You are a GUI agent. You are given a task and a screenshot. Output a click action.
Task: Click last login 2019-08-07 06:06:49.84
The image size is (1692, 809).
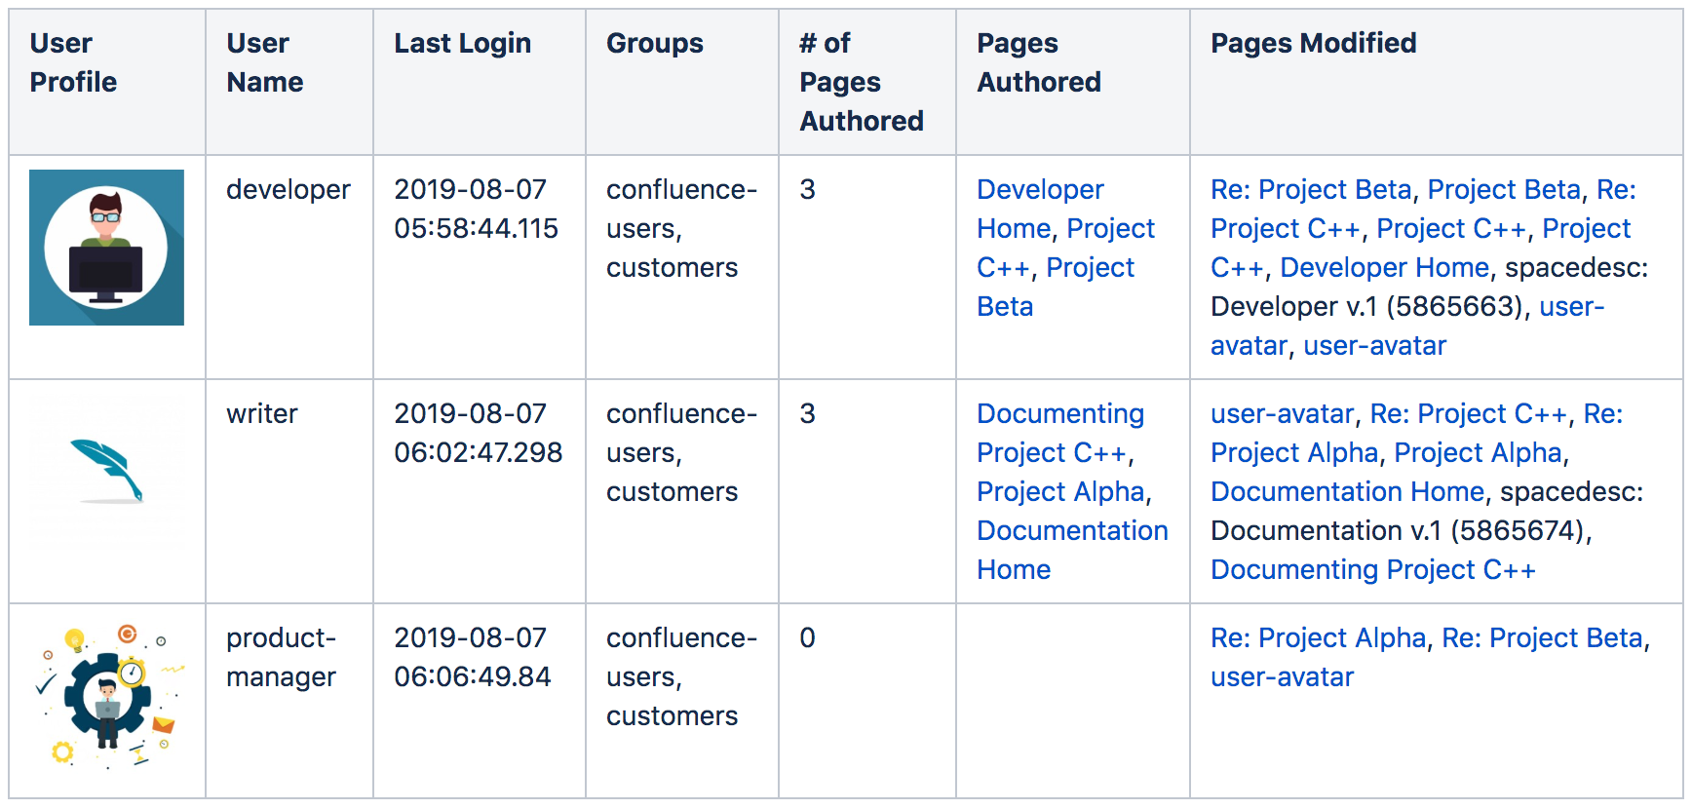tap(473, 657)
